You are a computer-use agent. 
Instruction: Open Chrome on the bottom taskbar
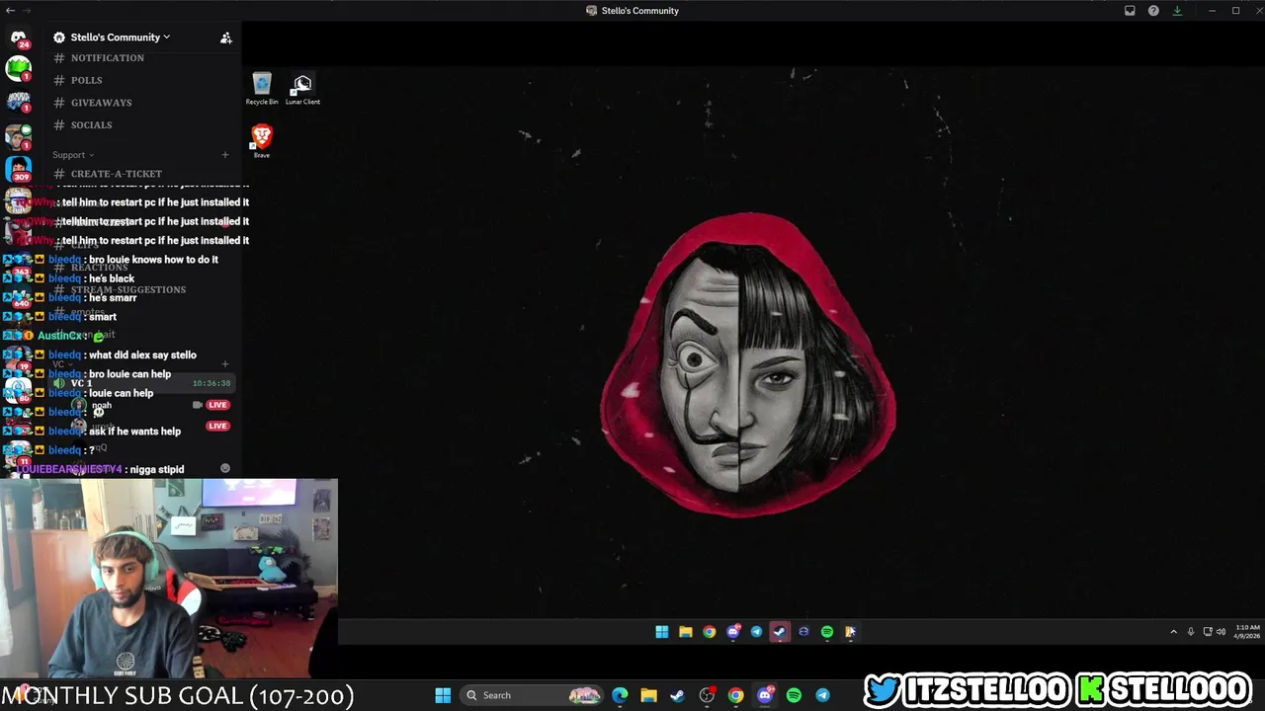(x=735, y=695)
